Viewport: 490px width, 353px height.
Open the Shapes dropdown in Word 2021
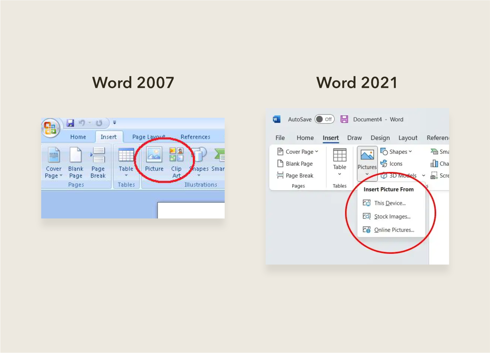click(x=396, y=152)
